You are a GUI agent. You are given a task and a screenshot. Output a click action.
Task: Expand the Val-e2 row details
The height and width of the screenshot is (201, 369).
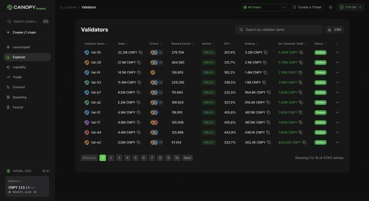coord(338,142)
